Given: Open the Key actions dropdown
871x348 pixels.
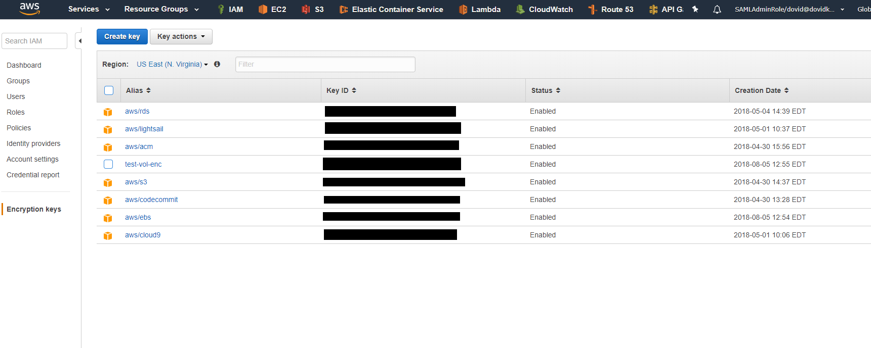Looking at the screenshot, I should coord(181,36).
